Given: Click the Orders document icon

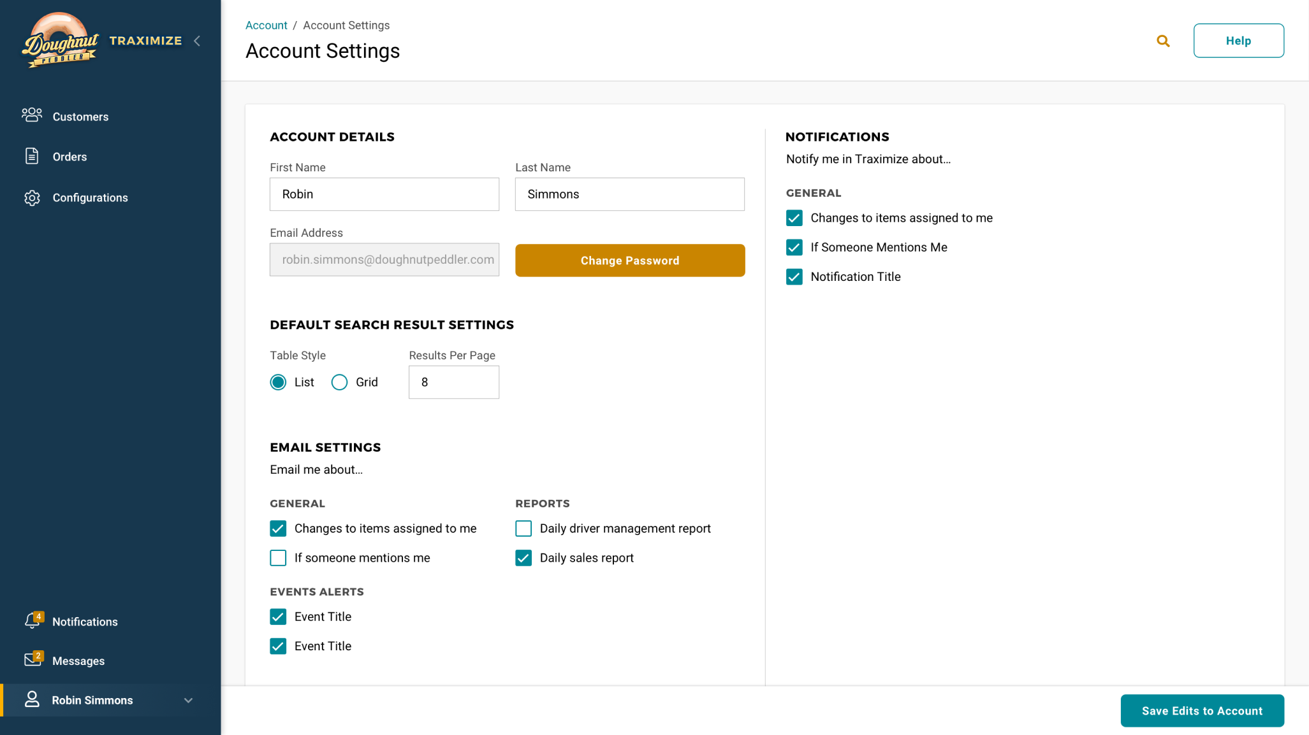Looking at the screenshot, I should point(32,156).
